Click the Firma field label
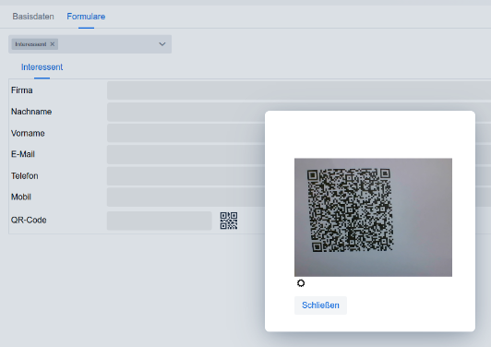The height and width of the screenshot is (347, 491). (x=22, y=90)
